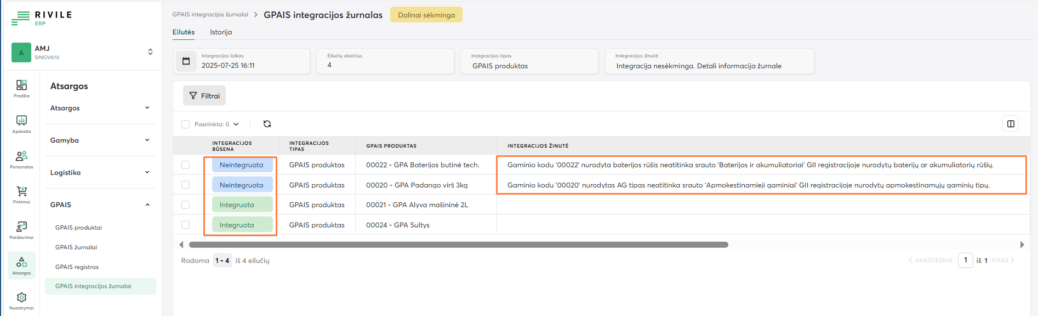Tick the checkbox for row 00022 Baterijos
Viewport: 1038px width, 316px height.
tap(185, 165)
